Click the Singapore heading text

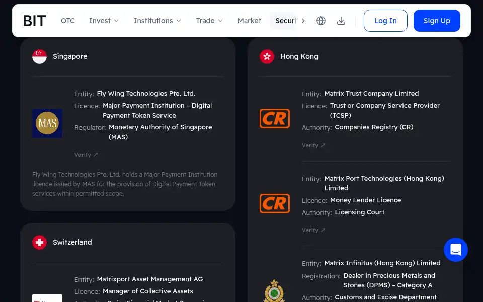[70, 57]
